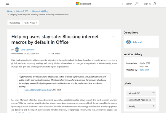The height and width of the screenshot is (113, 166).
Task: Open the Microsoft Digital Defense Report link
Action: (x=39, y=90)
